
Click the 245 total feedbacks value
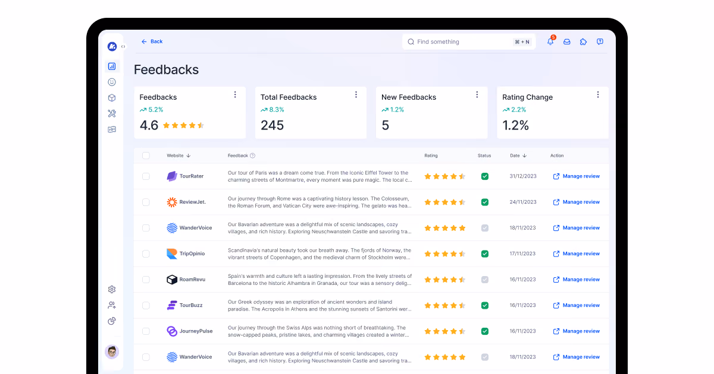click(x=273, y=125)
